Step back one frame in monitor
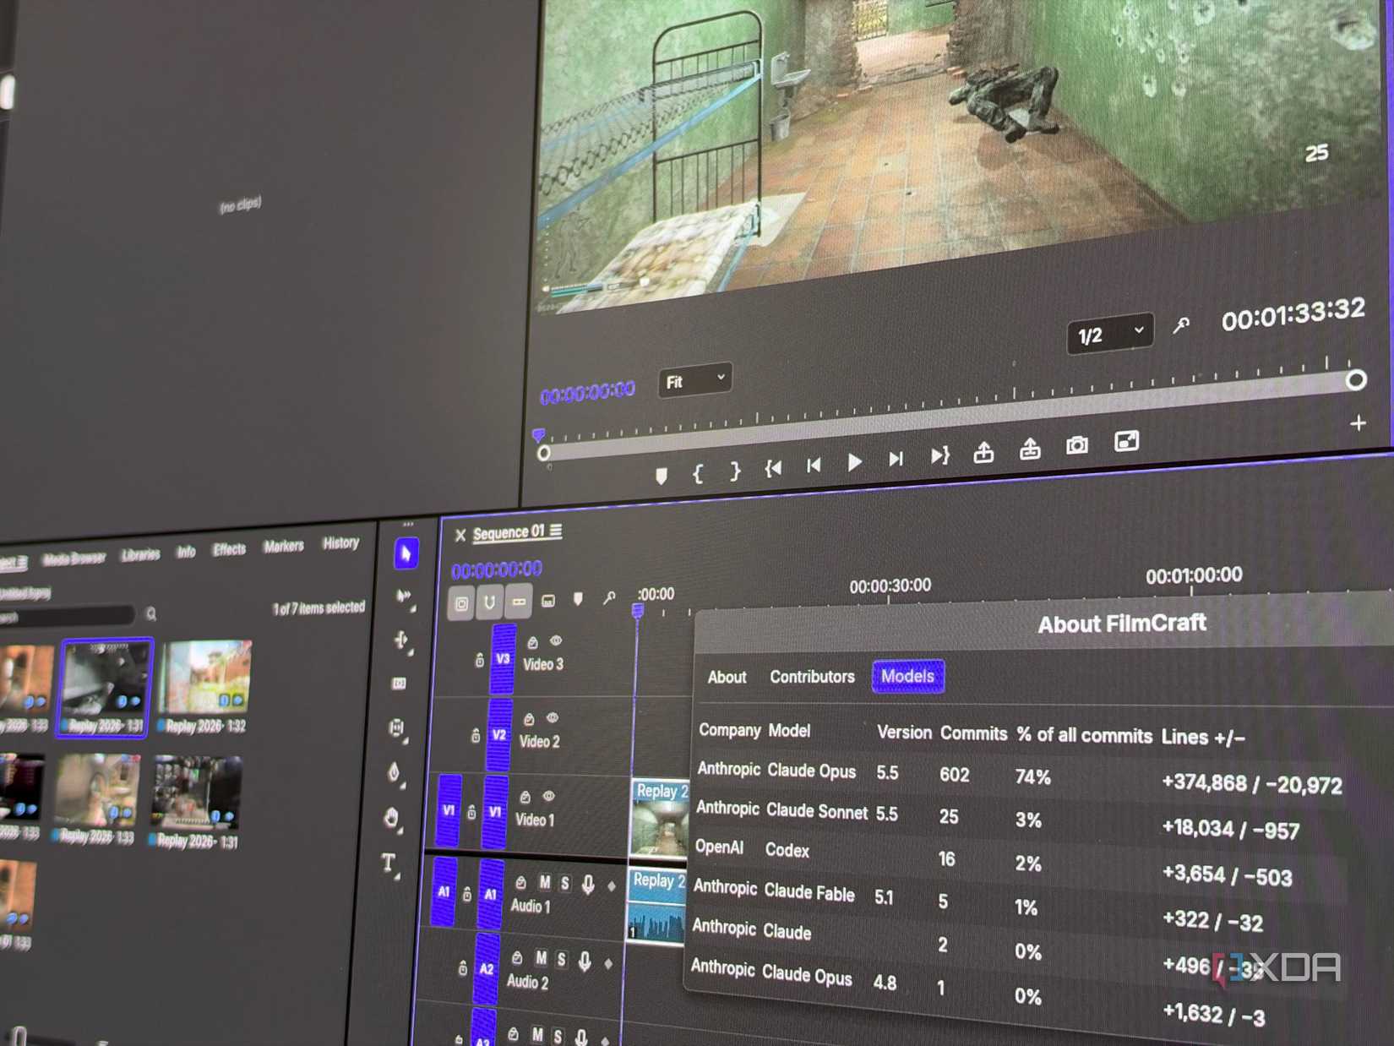 coord(814,465)
